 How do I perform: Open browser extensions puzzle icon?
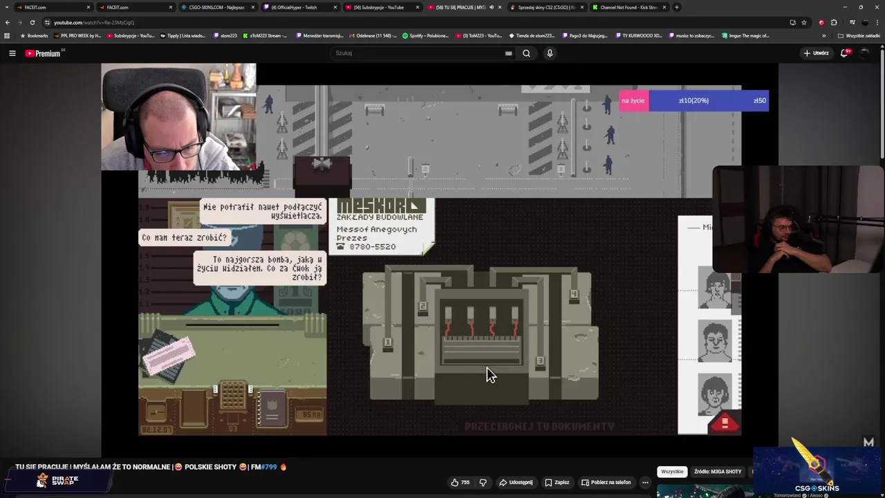pos(834,22)
